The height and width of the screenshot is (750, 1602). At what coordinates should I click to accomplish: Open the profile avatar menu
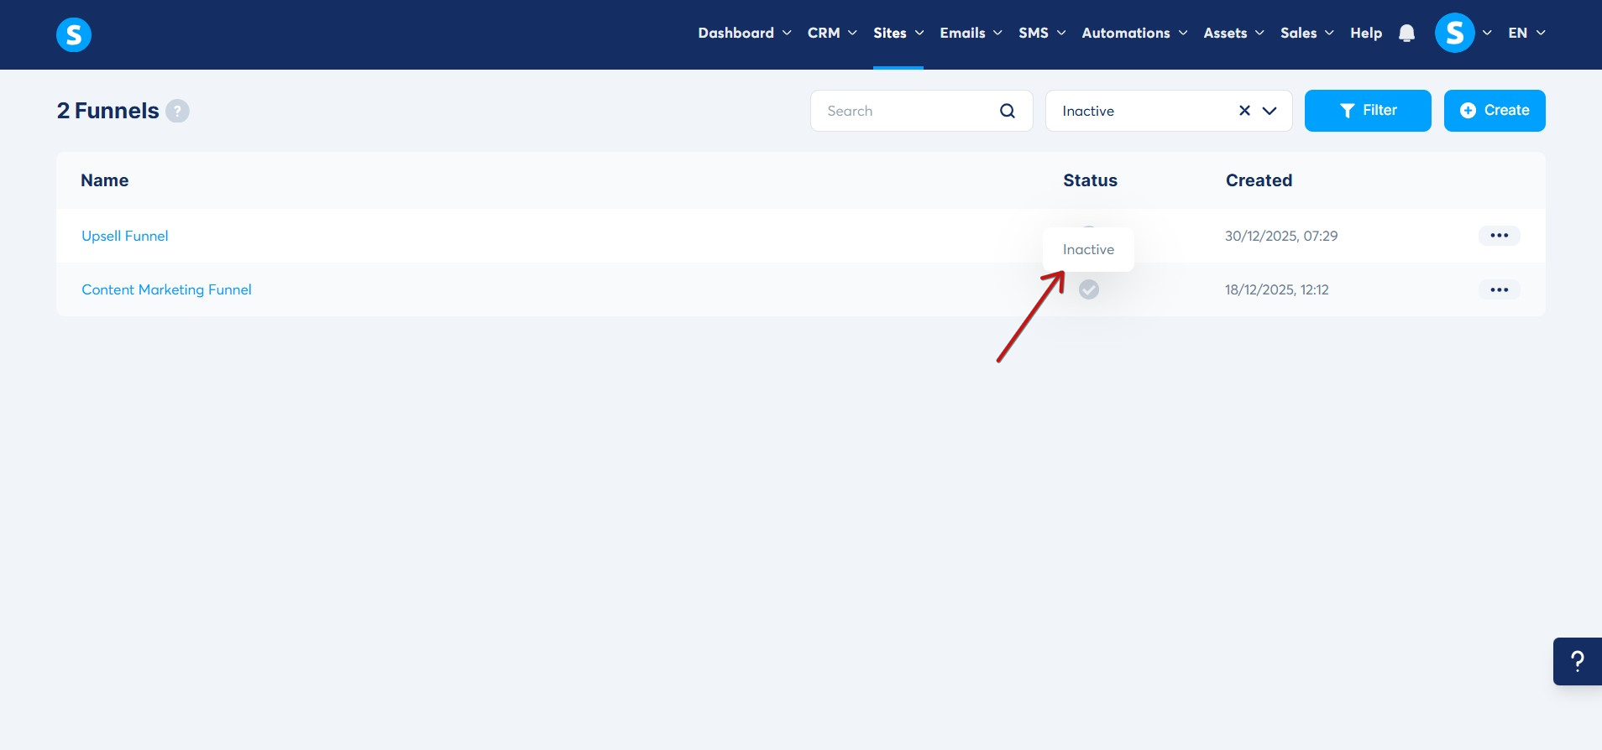[1454, 33]
